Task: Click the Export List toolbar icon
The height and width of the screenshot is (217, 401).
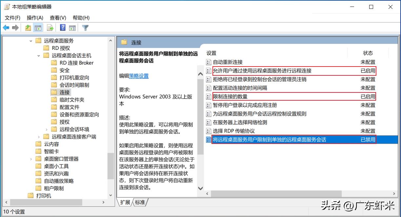Action: point(50,28)
